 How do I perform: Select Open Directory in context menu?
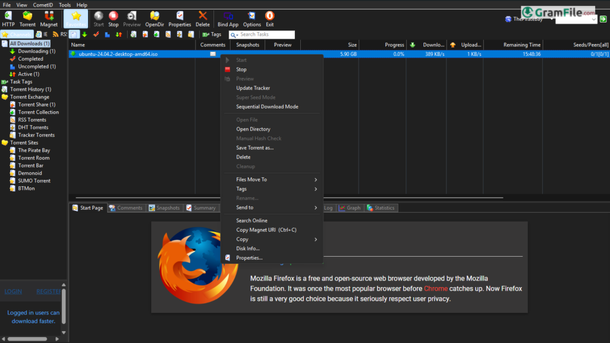[272, 129]
